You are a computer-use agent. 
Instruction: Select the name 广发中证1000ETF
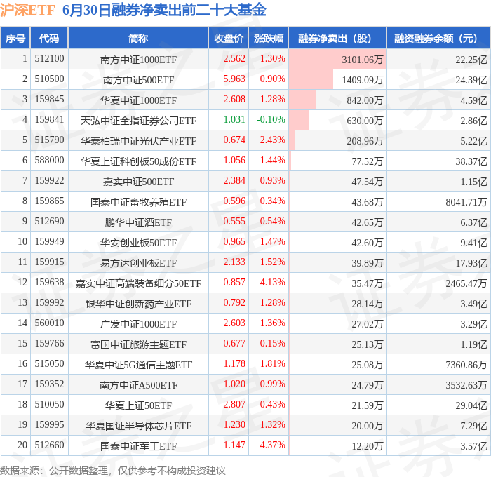pyautogui.click(x=138, y=324)
